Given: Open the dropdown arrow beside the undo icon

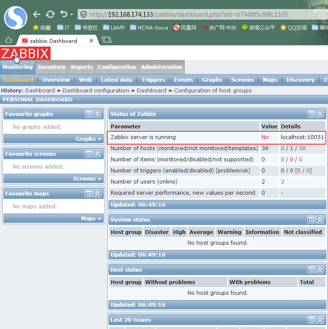Looking at the screenshot, I should [72, 15].
